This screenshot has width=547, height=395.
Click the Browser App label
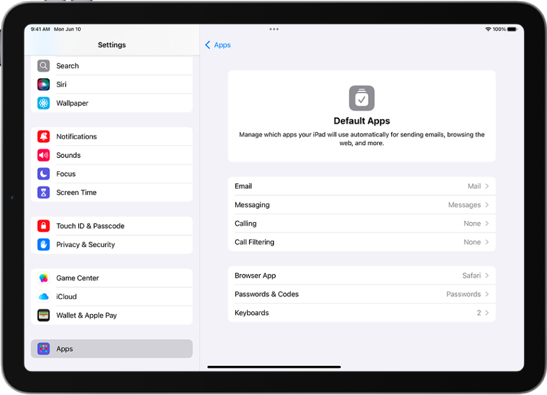(255, 276)
